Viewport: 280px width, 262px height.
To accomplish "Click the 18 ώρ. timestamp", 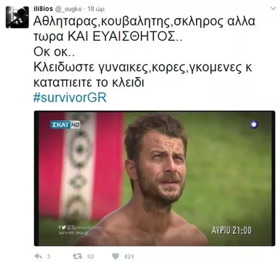I will click(x=97, y=9).
